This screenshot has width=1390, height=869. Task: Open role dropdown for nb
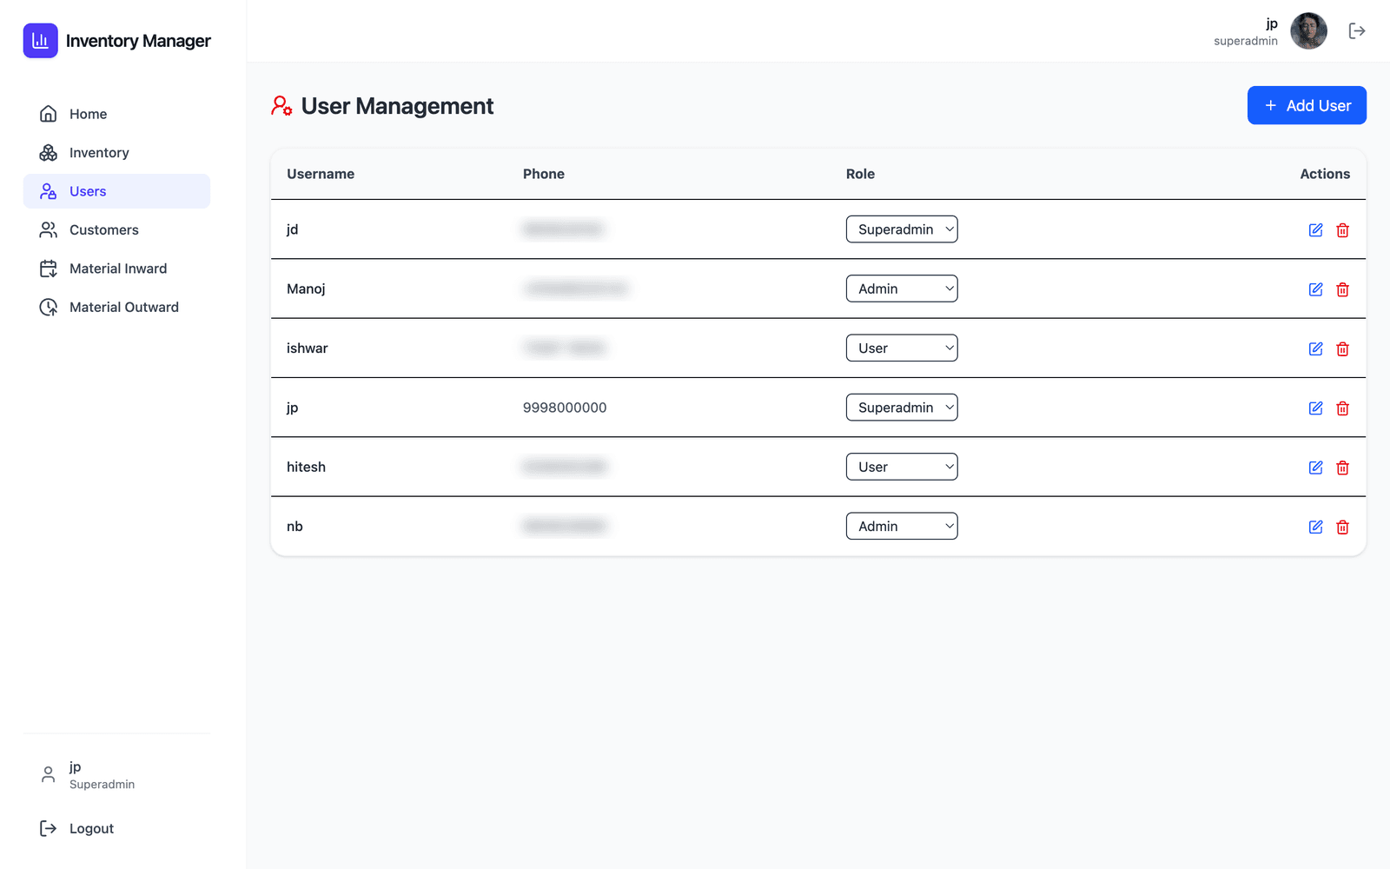pyautogui.click(x=902, y=526)
